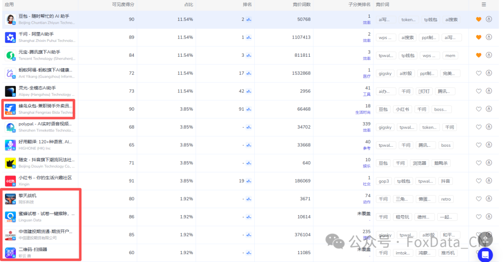The height and width of the screenshot is (262, 503).
Task: Open the blue chat support button
Action: (485, 255)
